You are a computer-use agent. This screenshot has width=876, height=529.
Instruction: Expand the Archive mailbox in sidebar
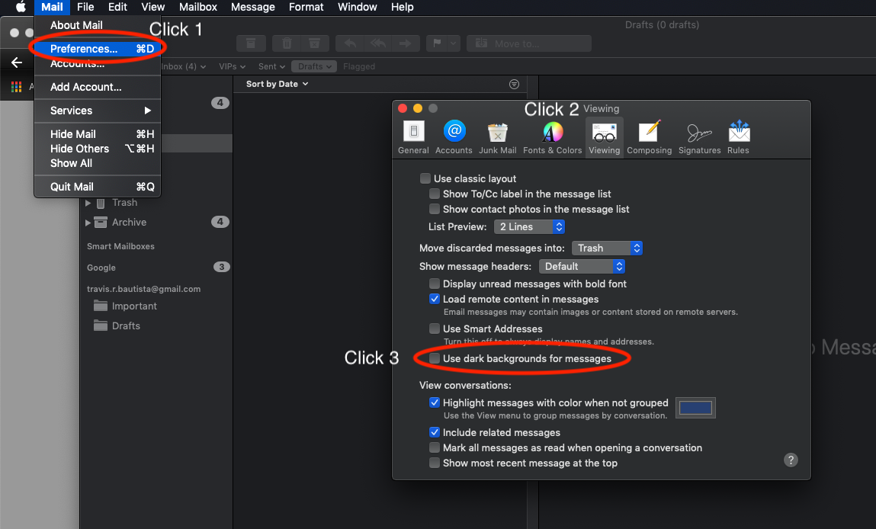[x=88, y=223]
